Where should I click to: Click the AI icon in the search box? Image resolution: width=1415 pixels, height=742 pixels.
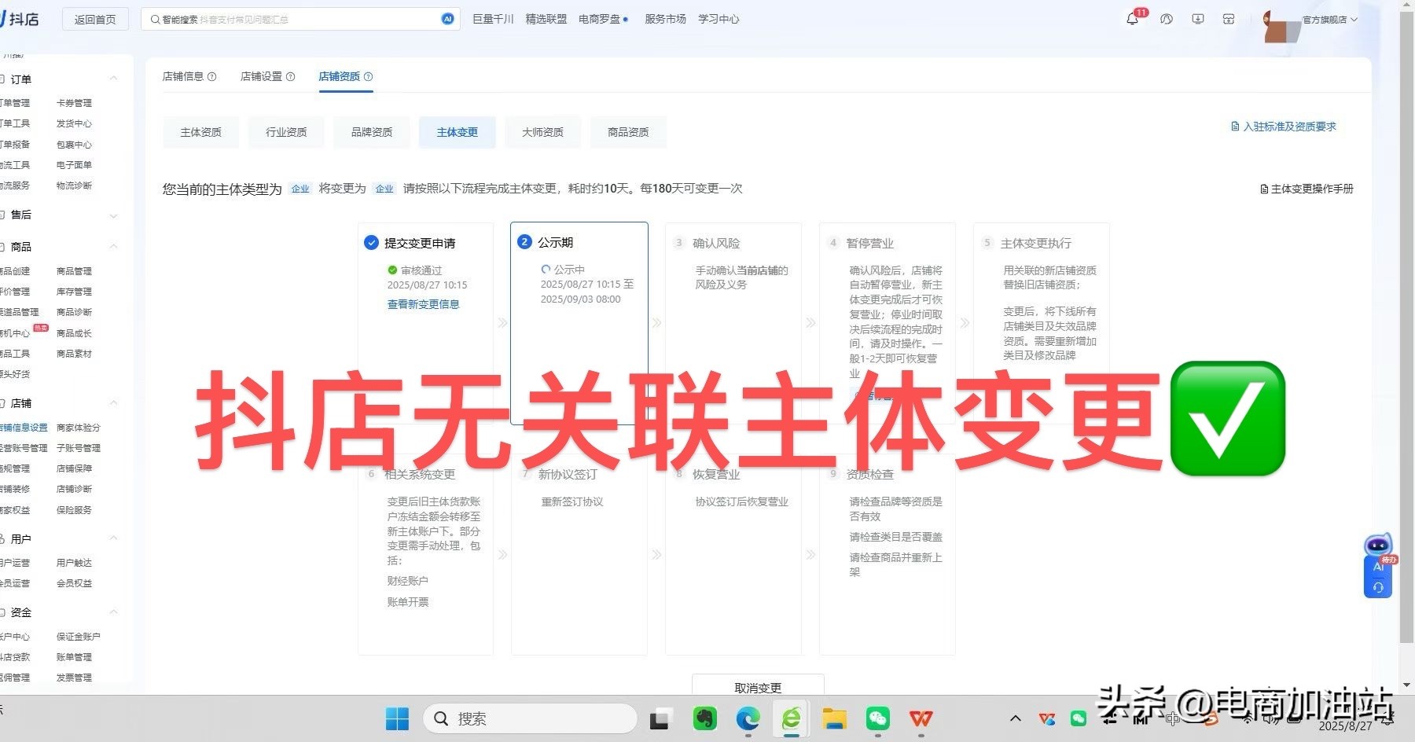pos(447,19)
